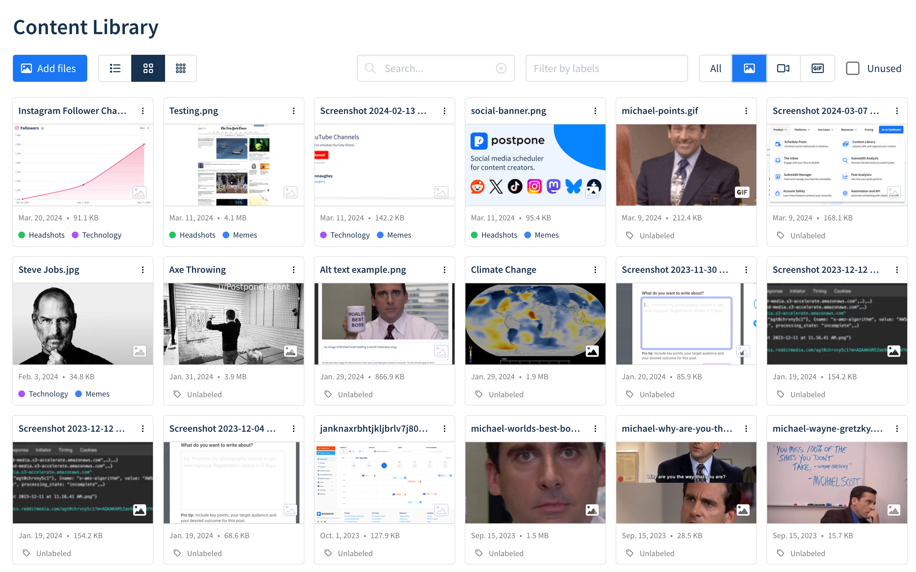Open options menu for Screenshot 2024-02-13

444,111
